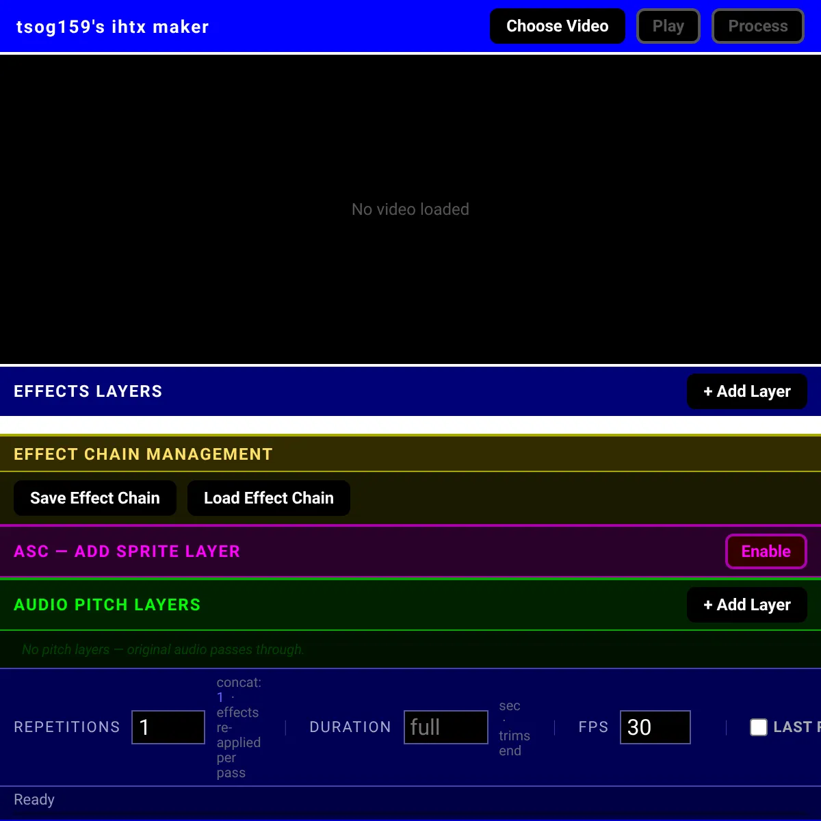Click the "Ready" status text
Image resolution: width=821 pixels, height=821 pixels.
pyautogui.click(x=34, y=800)
